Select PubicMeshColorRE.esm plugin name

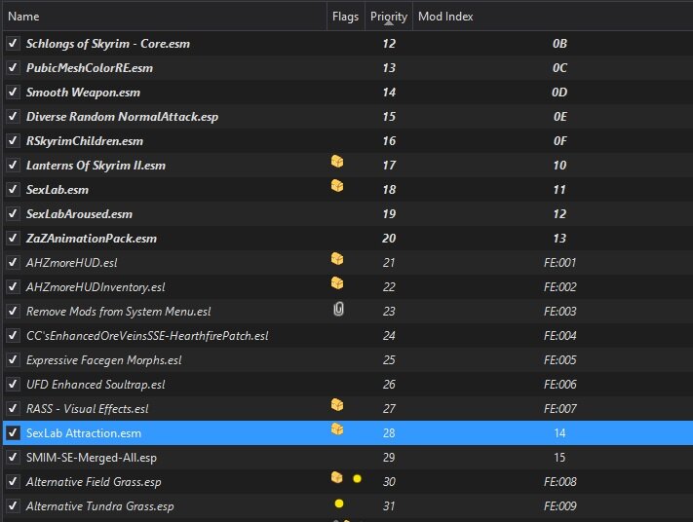(x=90, y=68)
